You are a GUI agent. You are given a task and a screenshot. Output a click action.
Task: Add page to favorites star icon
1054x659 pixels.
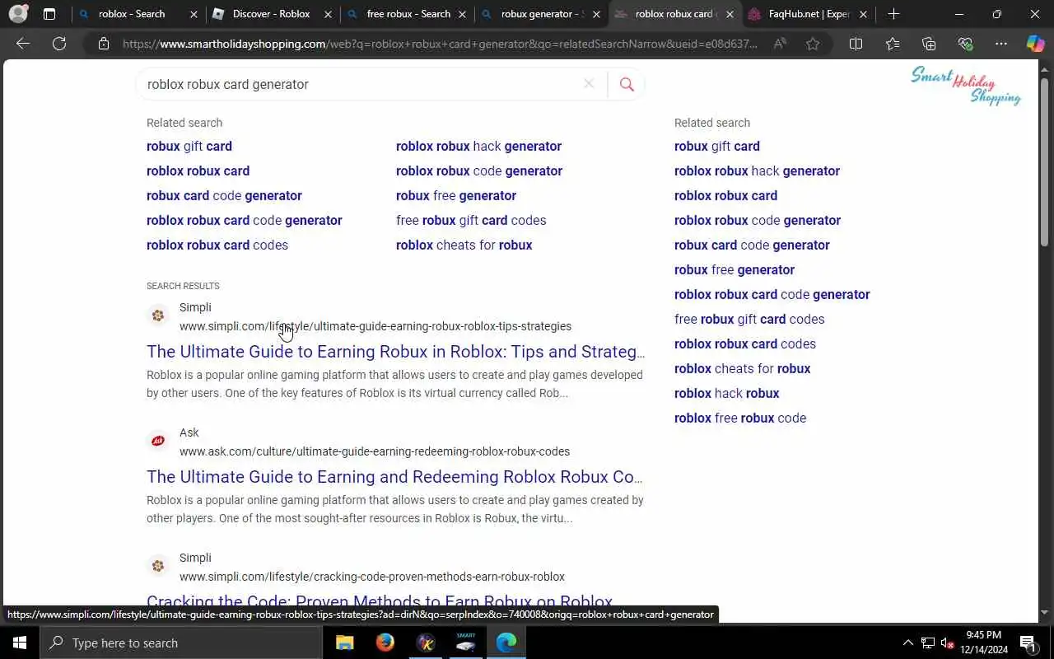click(813, 44)
